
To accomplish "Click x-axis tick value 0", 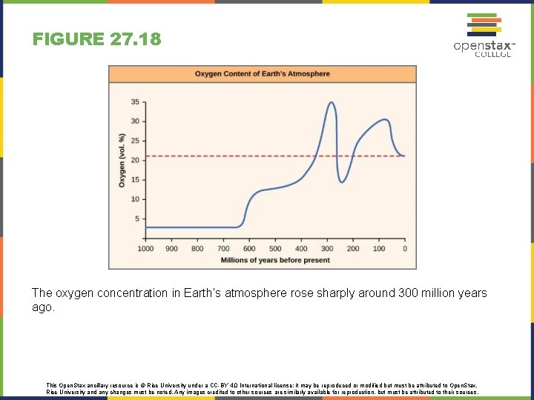I will 405,249.
